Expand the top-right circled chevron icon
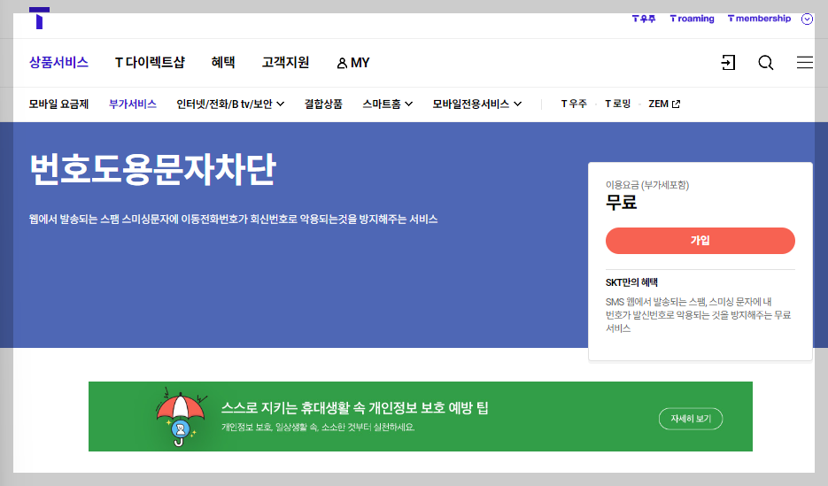This screenshot has height=486, width=828. (x=807, y=19)
